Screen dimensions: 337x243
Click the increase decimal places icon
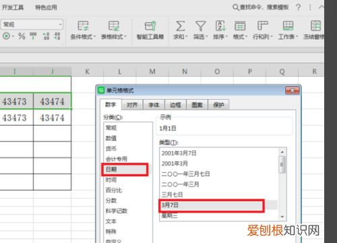click(46, 36)
